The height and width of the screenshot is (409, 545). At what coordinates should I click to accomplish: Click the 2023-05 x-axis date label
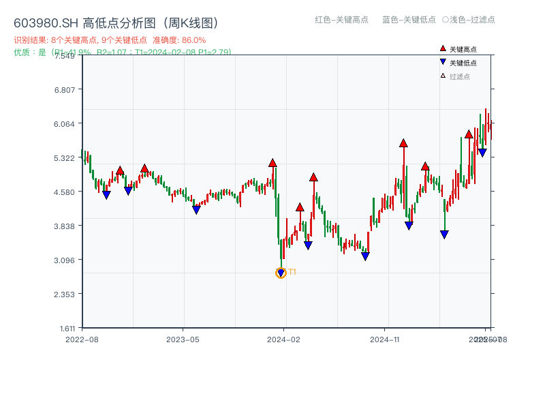click(x=183, y=339)
